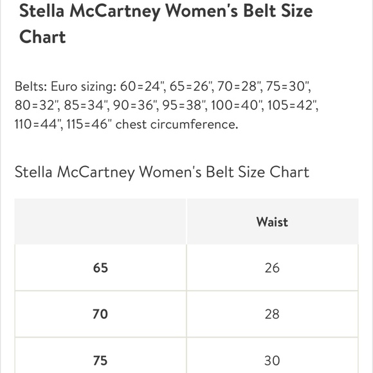The image size is (373, 373).
Task: Click the word "Chart" in the bold title
Action: [42, 37]
